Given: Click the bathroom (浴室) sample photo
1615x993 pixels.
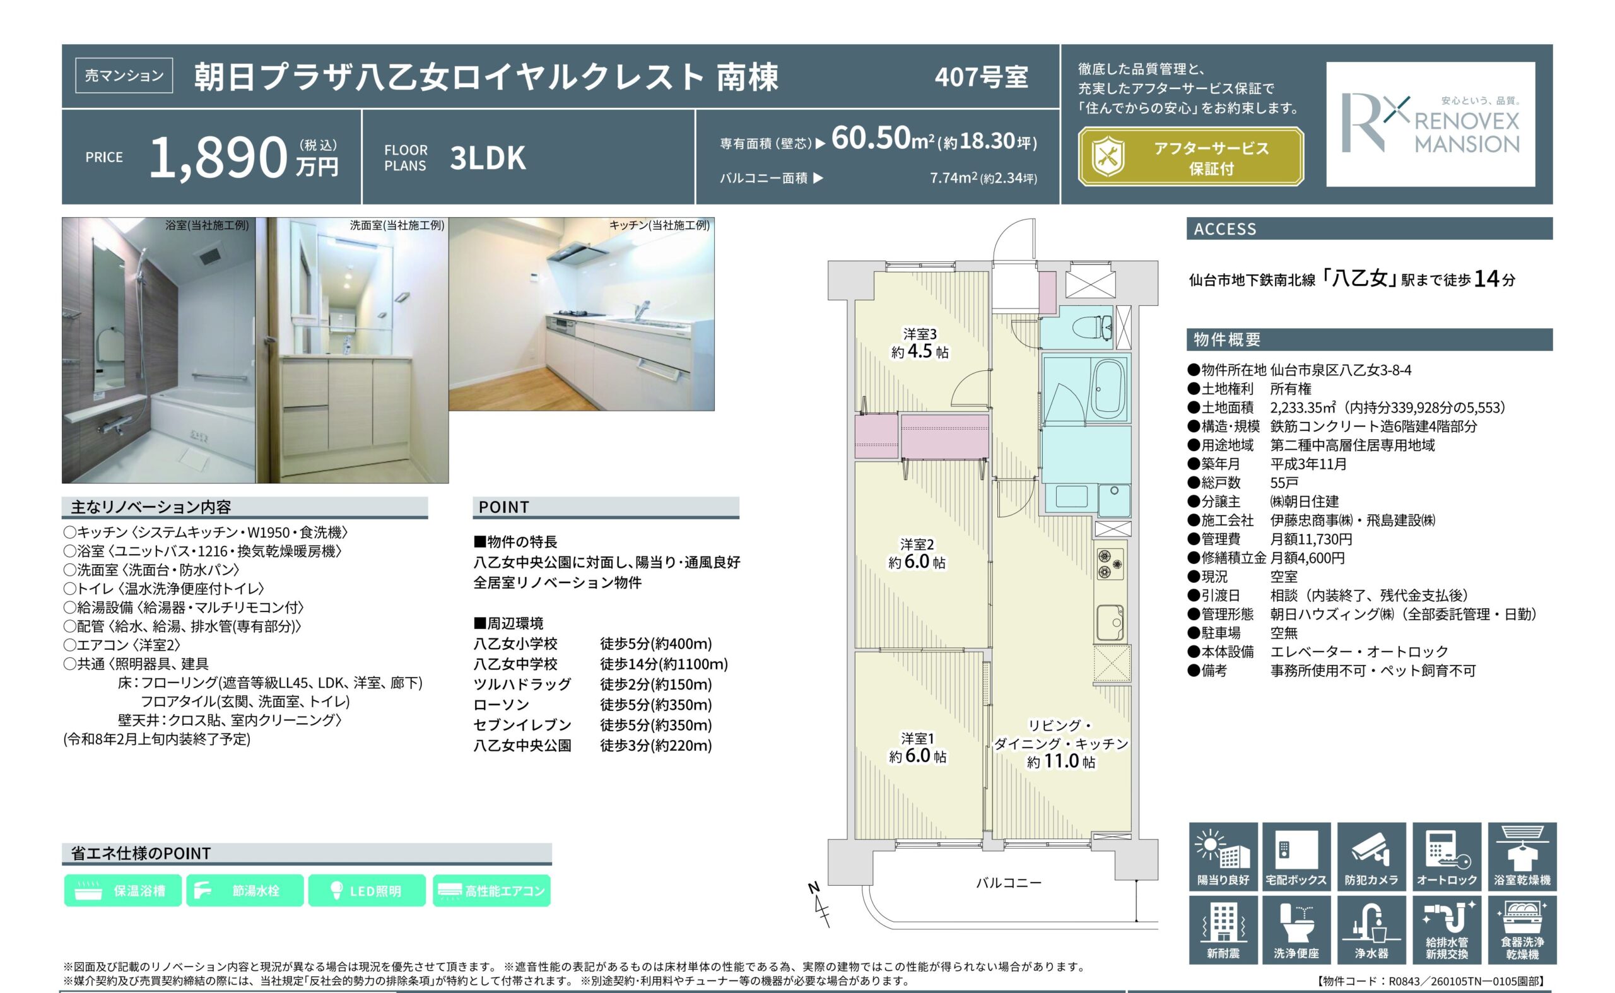Looking at the screenshot, I should [x=158, y=351].
